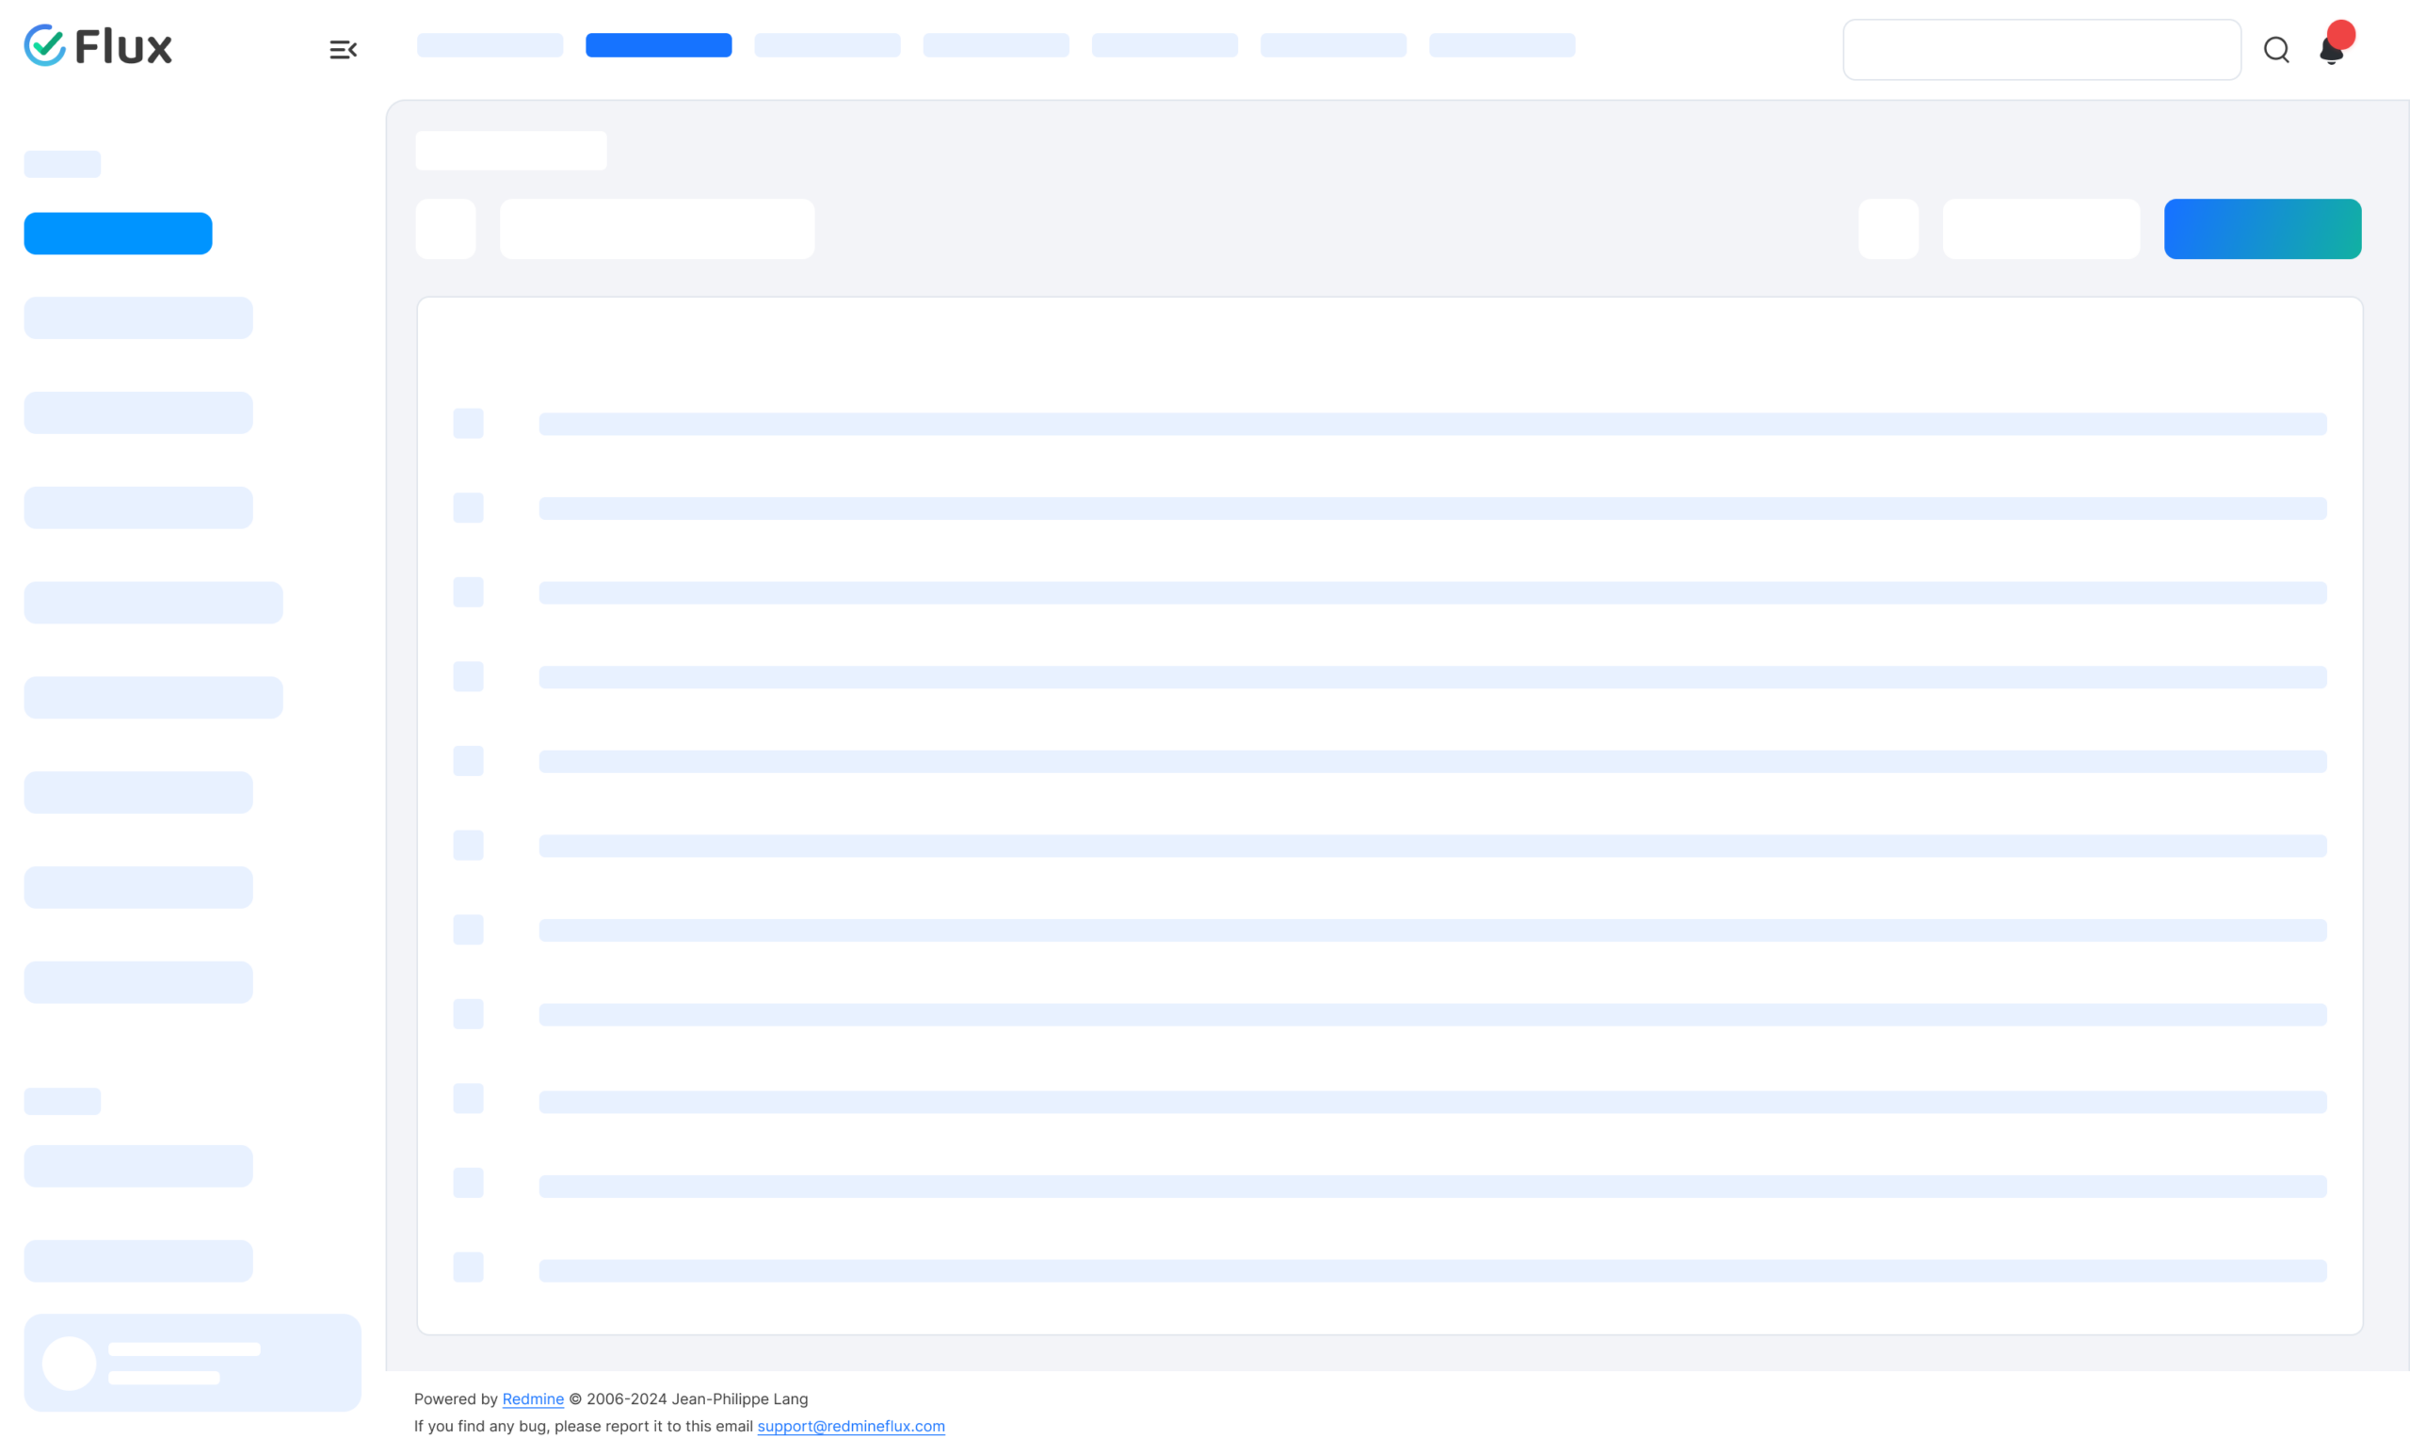The height and width of the screenshot is (1454, 2410).
Task: Focus the top search input field
Action: (2041, 49)
